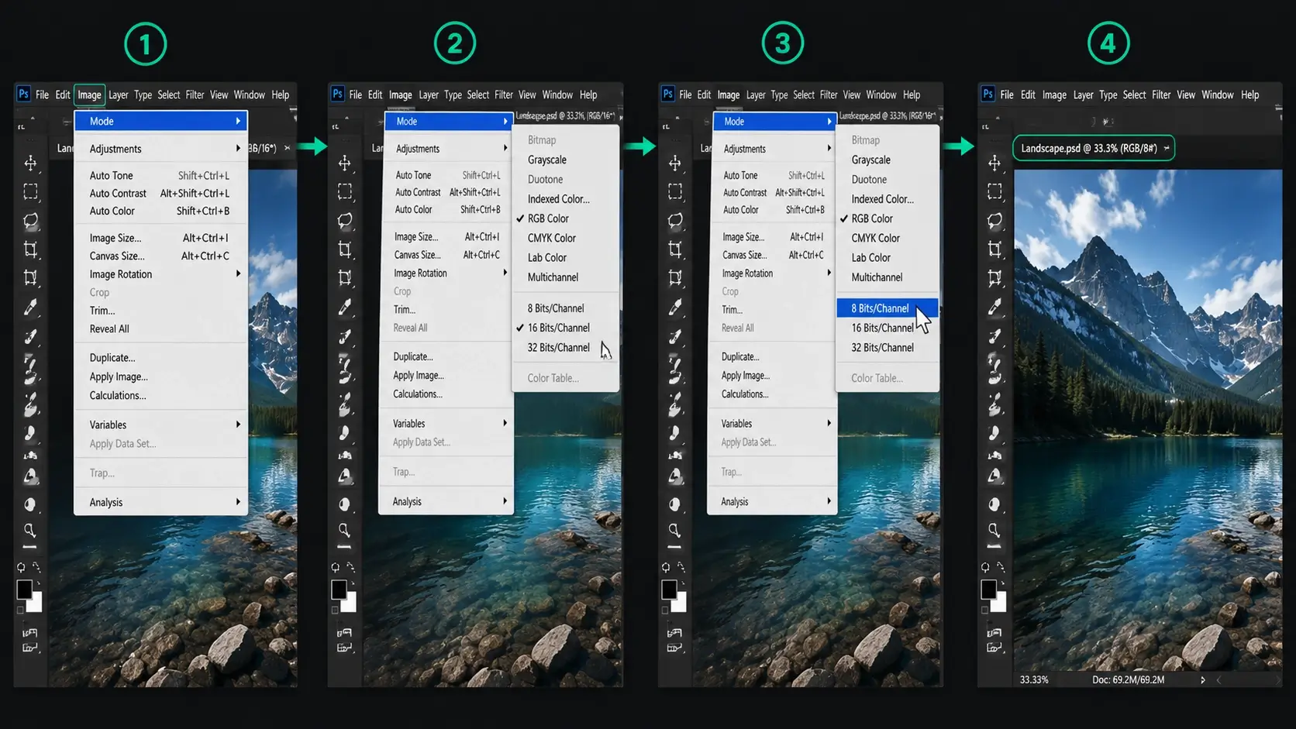Select the Eyedropper tool in panel 3
Viewport: 1296px width, 729px height.
tap(675, 308)
